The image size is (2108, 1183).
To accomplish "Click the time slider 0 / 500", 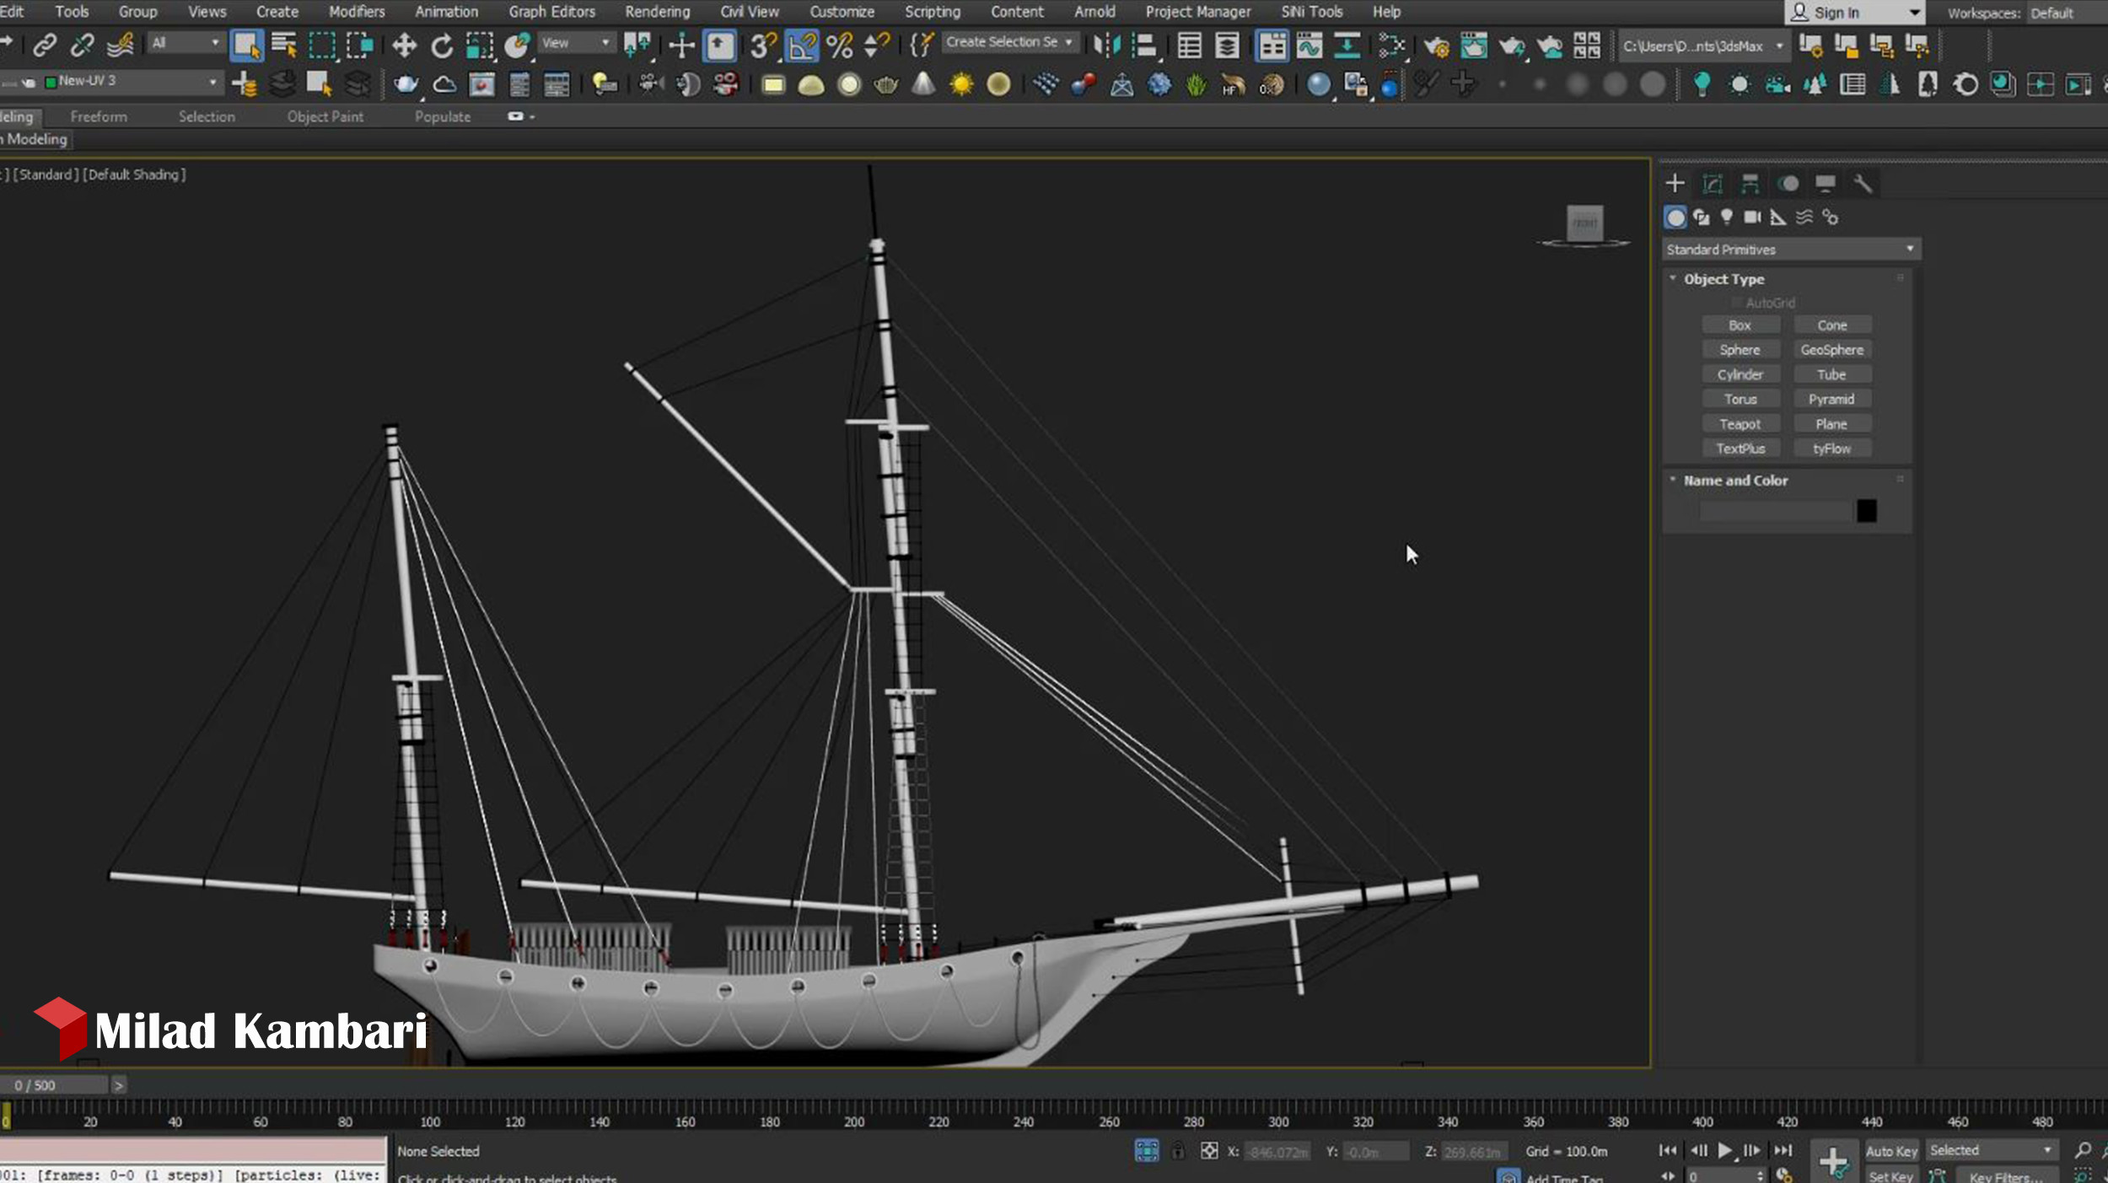I will [x=54, y=1086].
